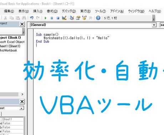Select Sheet1 (Sheet1) in project tree
This screenshot has height=135, width=164.
point(10,46)
